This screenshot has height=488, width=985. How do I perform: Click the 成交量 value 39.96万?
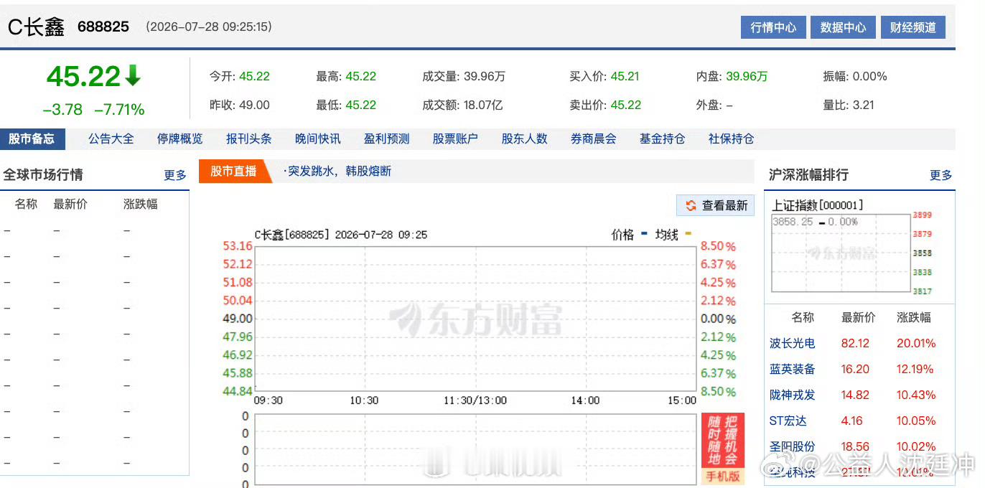pos(485,76)
